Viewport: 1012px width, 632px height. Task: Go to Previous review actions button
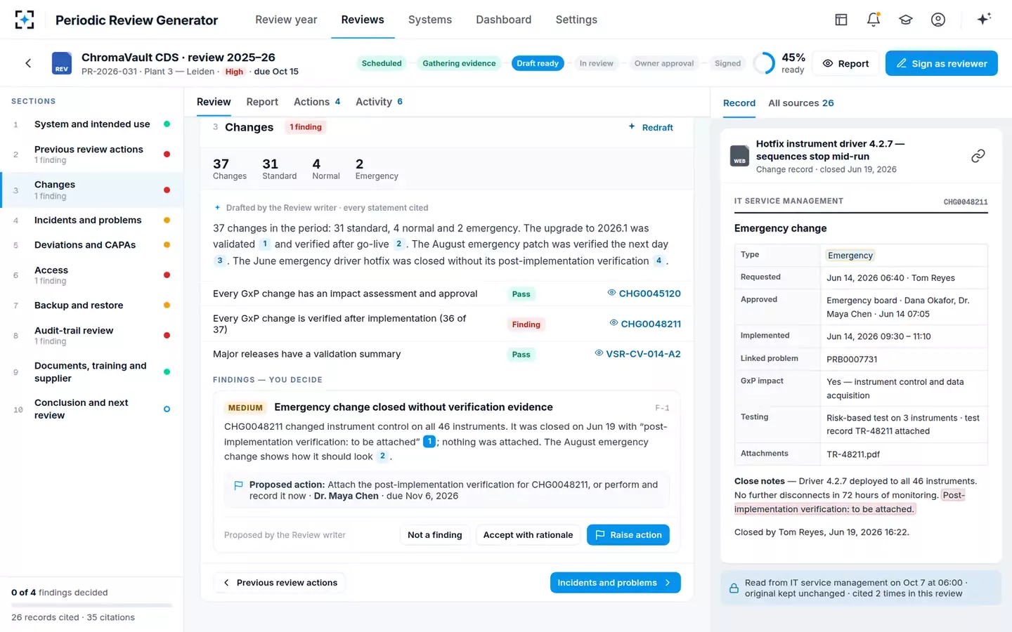coord(280,583)
